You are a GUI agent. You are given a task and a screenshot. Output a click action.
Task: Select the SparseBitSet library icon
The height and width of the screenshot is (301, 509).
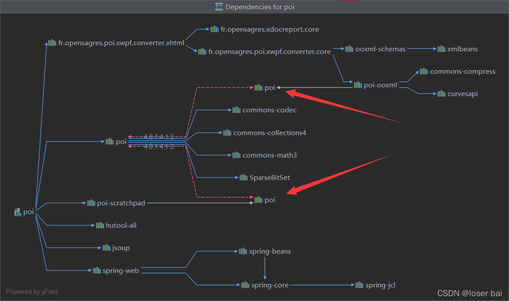pyautogui.click(x=243, y=177)
